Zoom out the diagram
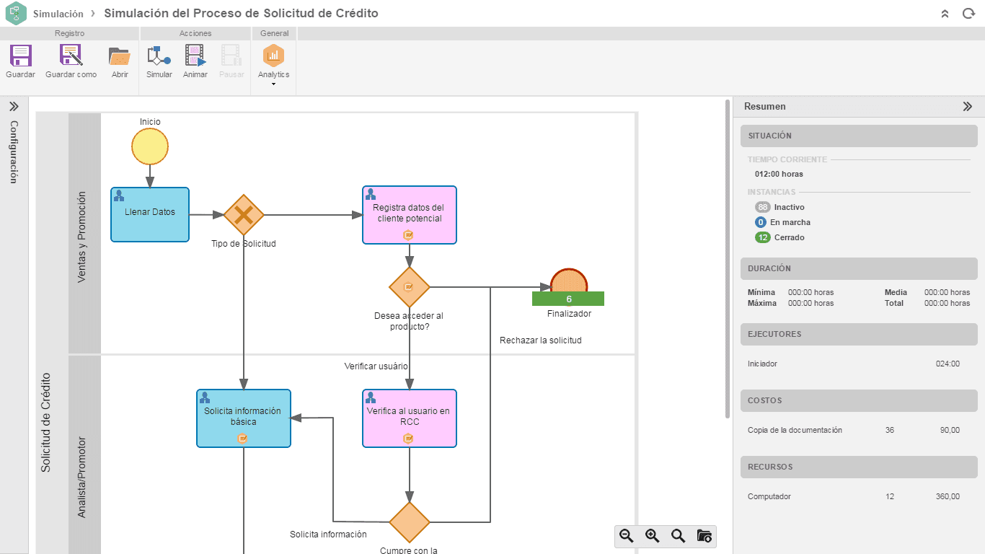985x554 pixels. pyautogui.click(x=627, y=535)
